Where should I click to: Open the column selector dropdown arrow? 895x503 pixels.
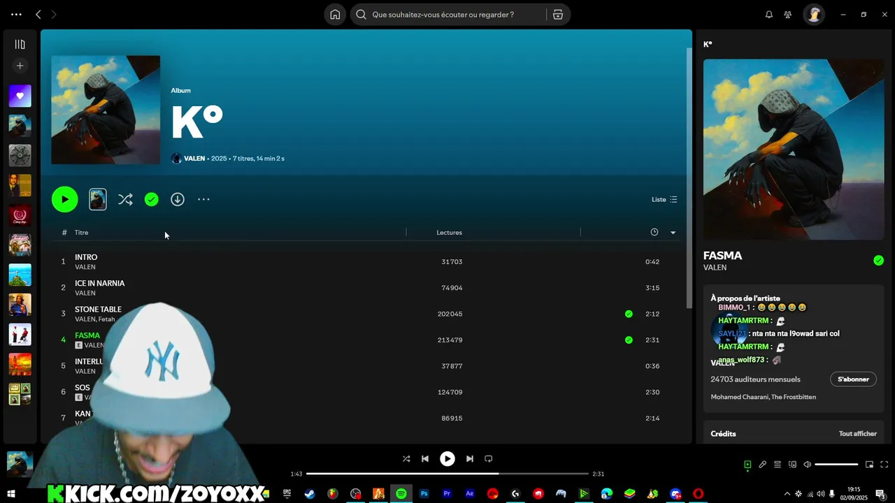click(673, 233)
